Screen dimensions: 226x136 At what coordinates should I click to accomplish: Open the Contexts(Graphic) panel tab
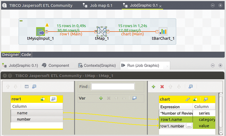click(x=97, y=66)
